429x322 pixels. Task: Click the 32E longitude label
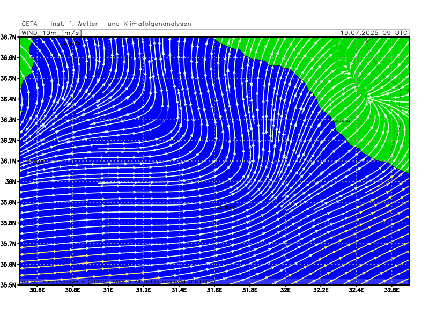285,290
